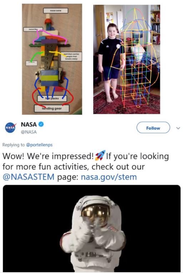The image size is (183, 274).
Task: Click the blue verified badge beside NASA
Action: (41, 124)
